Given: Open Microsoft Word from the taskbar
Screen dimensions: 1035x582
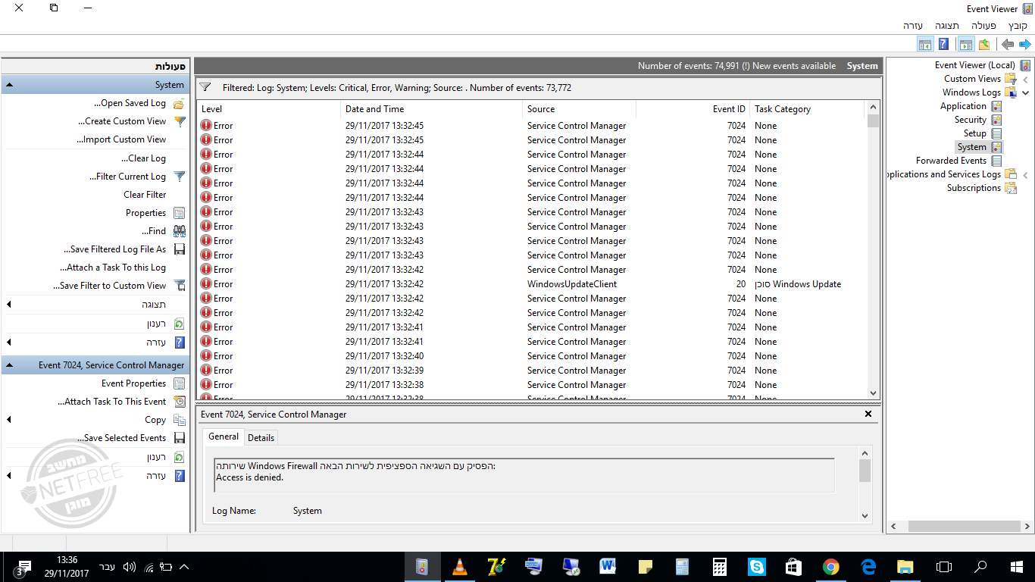Looking at the screenshot, I should coord(608,566).
